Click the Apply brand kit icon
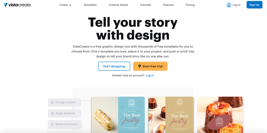 click(52, 113)
